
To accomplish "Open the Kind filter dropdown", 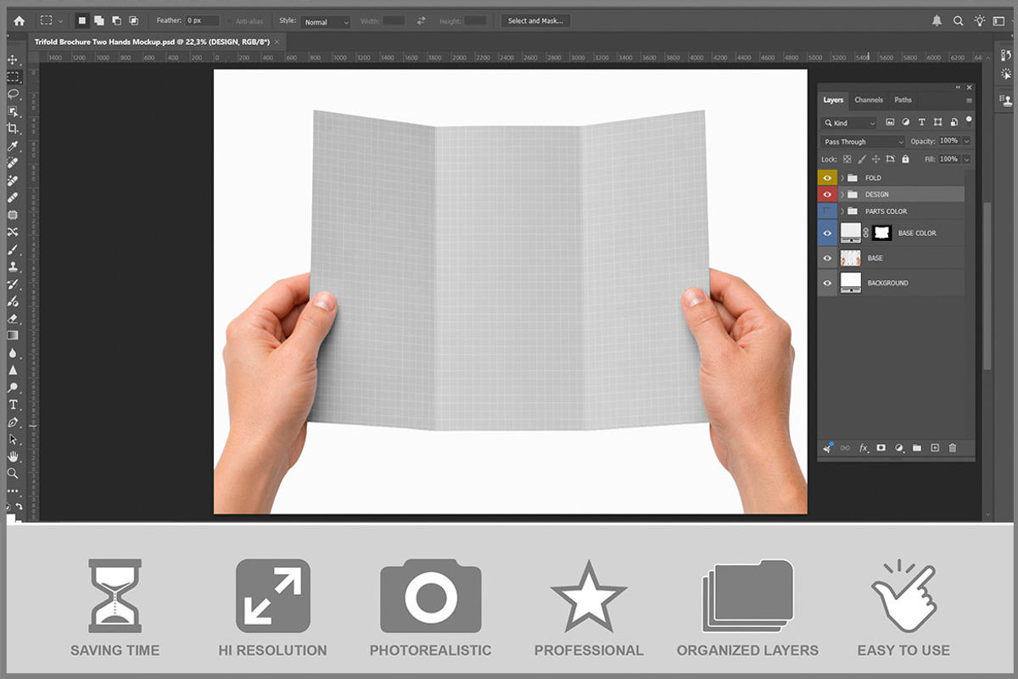I will [x=848, y=123].
